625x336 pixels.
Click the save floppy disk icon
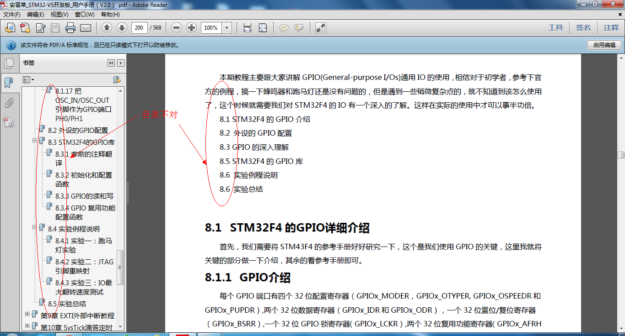point(55,28)
